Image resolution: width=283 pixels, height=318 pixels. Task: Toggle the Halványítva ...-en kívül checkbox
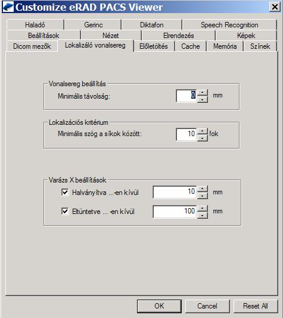[65, 192]
